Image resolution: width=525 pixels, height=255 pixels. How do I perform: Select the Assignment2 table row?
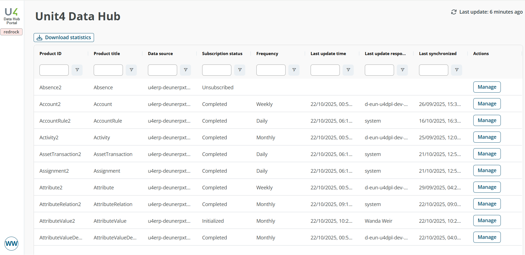195,170
